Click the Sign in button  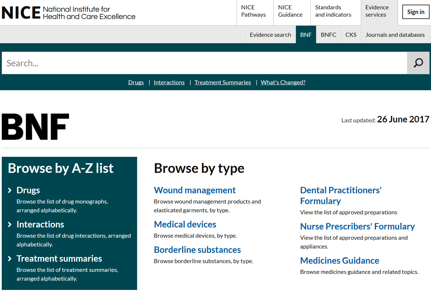[416, 12]
